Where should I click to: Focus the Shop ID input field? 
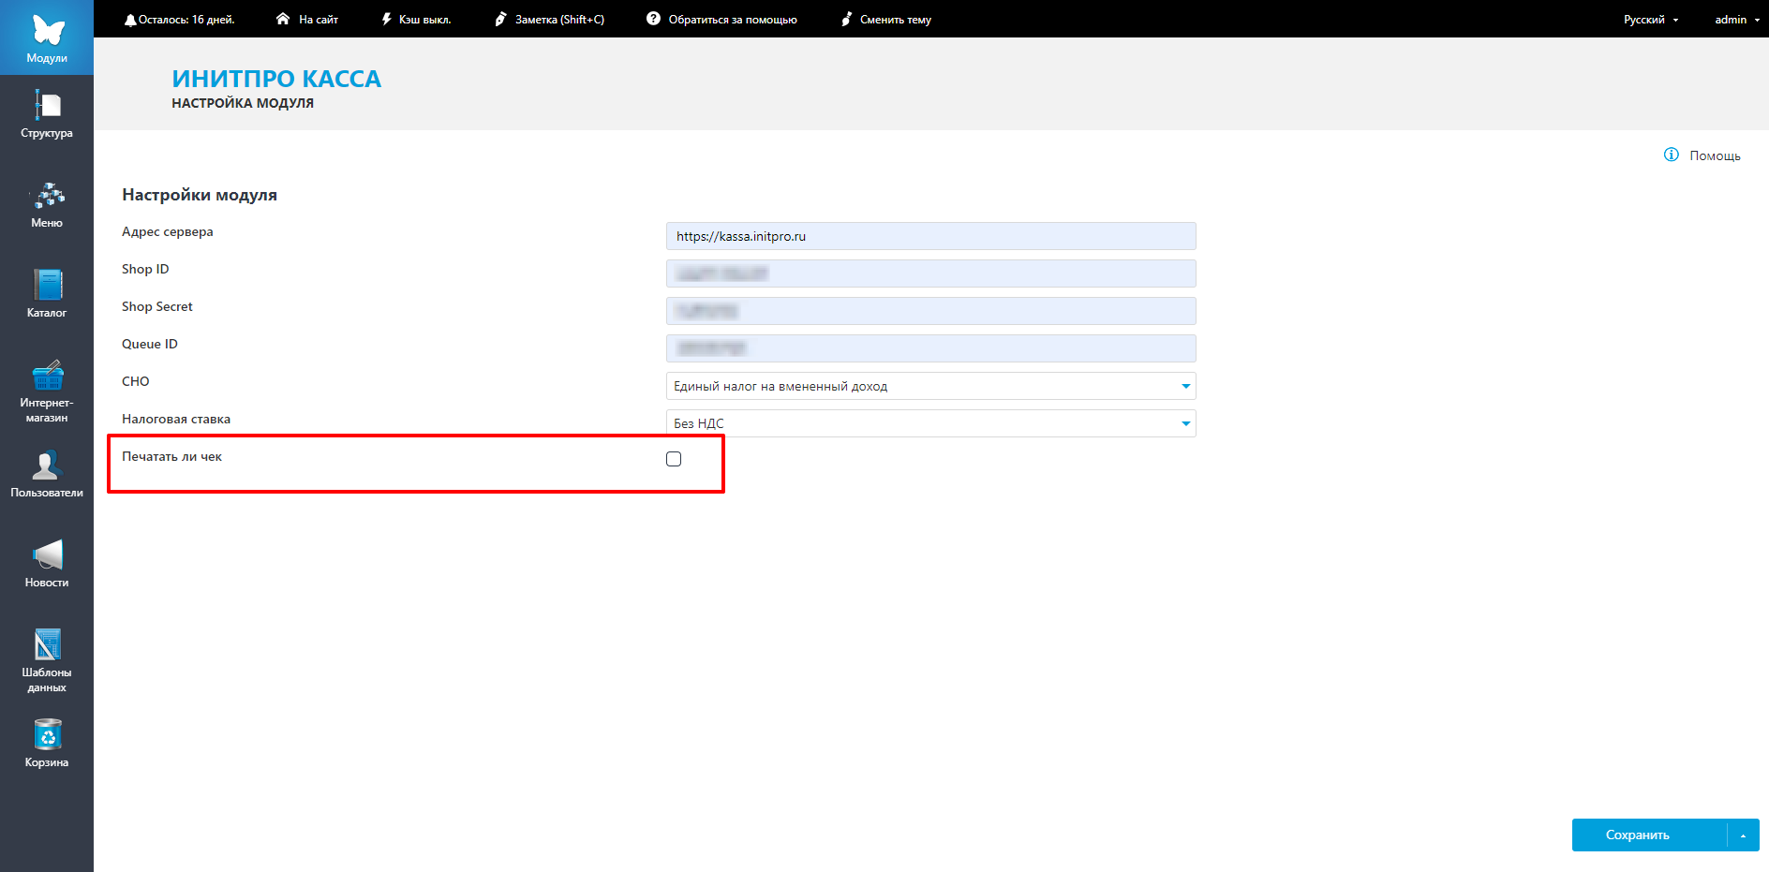(x=931, y=273)
